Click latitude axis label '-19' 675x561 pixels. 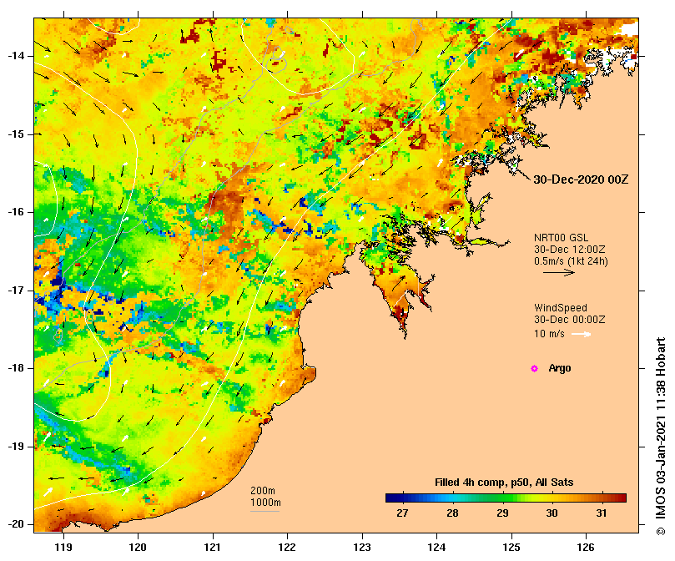16,447
